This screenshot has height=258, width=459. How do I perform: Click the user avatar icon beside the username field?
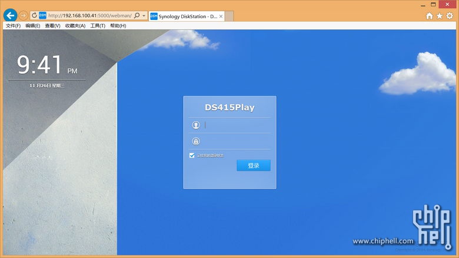(x=196, y=125)
